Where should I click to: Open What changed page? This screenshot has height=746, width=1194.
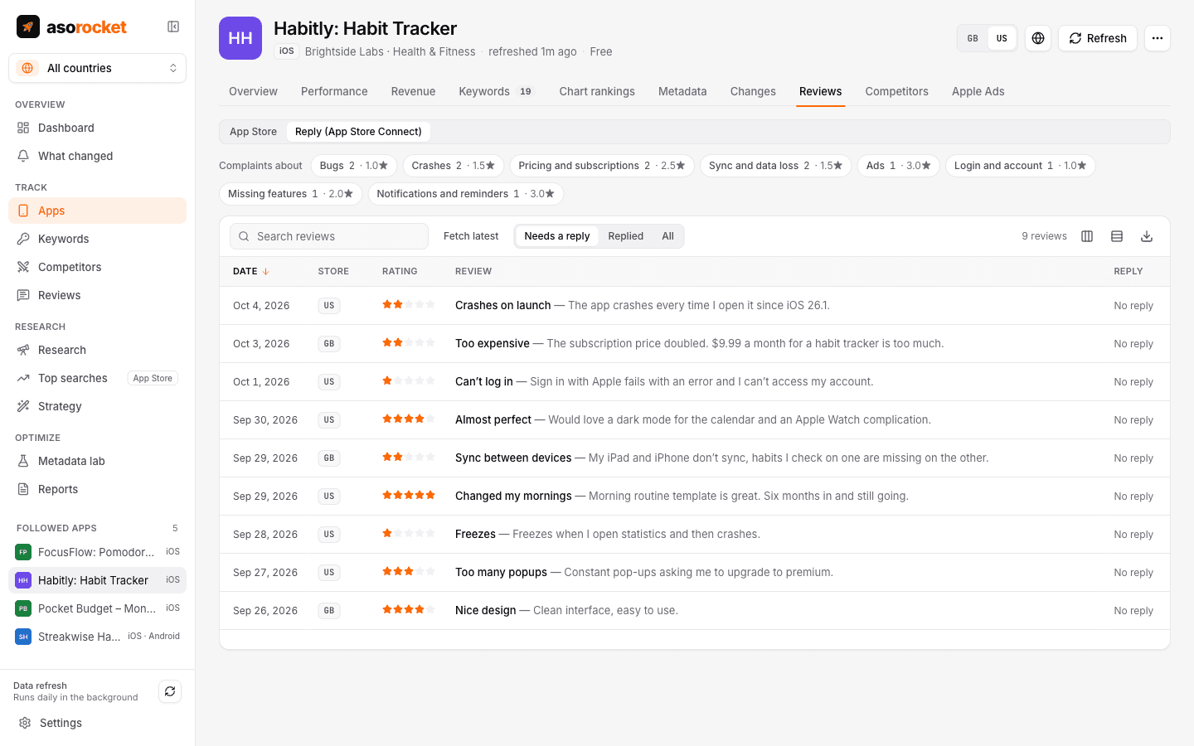[x=97, y=156]
